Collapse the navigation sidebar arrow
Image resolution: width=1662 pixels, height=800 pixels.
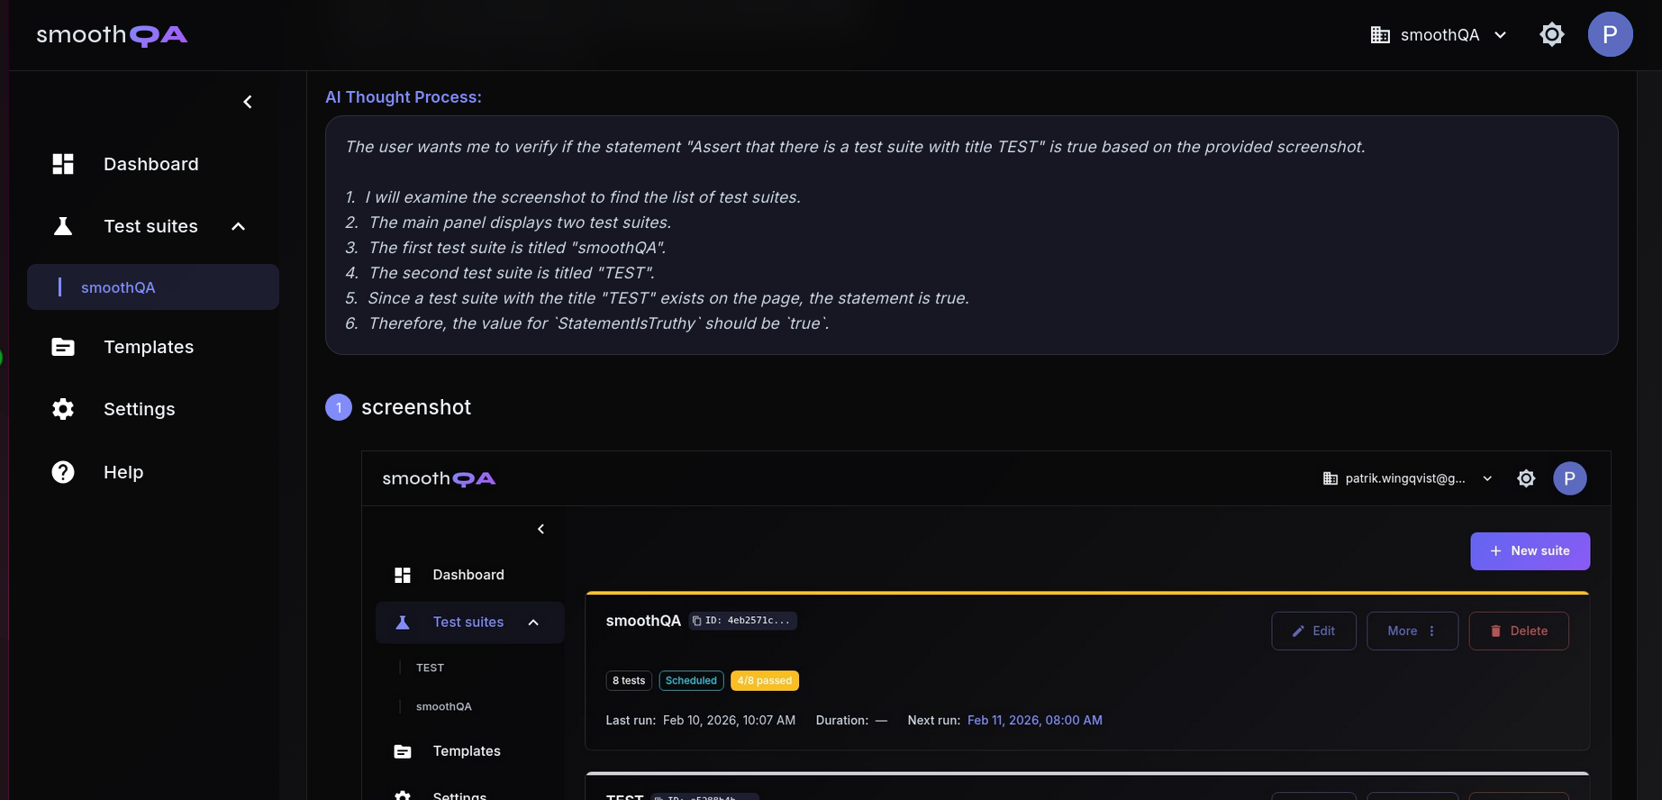tap(248, 101)
